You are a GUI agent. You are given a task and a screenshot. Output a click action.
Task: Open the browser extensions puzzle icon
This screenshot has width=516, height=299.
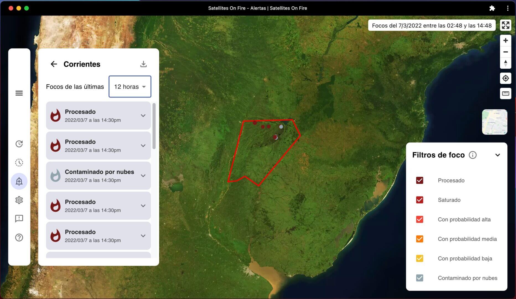492,8
